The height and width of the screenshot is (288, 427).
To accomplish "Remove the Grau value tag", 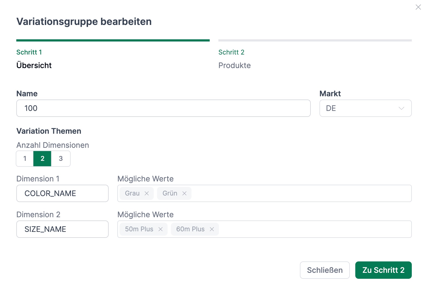I will pyautogui.click(x=147, y=193).
